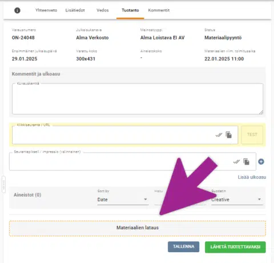Validate URL with Klikkiseuranta double-check icon
274x263 pixels.
coord(219,135)
